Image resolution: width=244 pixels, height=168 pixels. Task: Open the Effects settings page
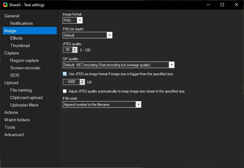(16, 38)
